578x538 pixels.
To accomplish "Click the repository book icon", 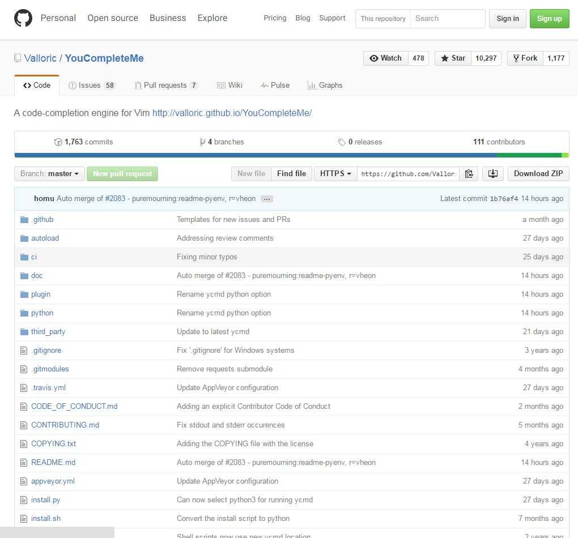I will (18, 58).
